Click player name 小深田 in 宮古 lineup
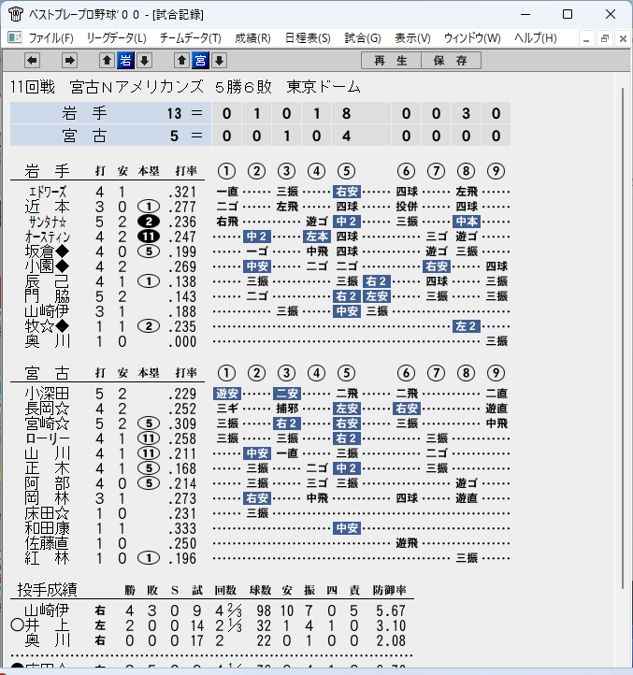Viewport: 633px width, 675px height. 48,394
